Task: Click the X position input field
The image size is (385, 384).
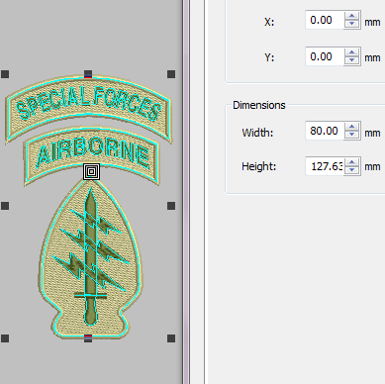Action: coord(325,20)
